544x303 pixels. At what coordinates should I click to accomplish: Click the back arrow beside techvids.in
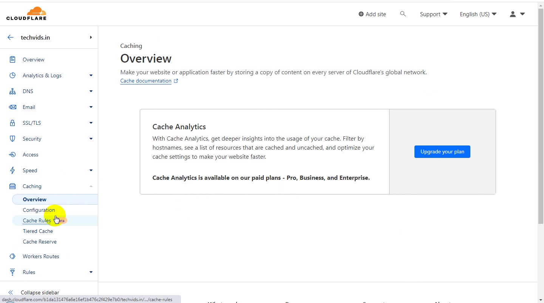[11, 37]
